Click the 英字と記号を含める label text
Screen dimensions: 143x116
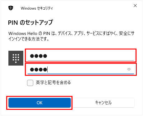pos(53,83)
